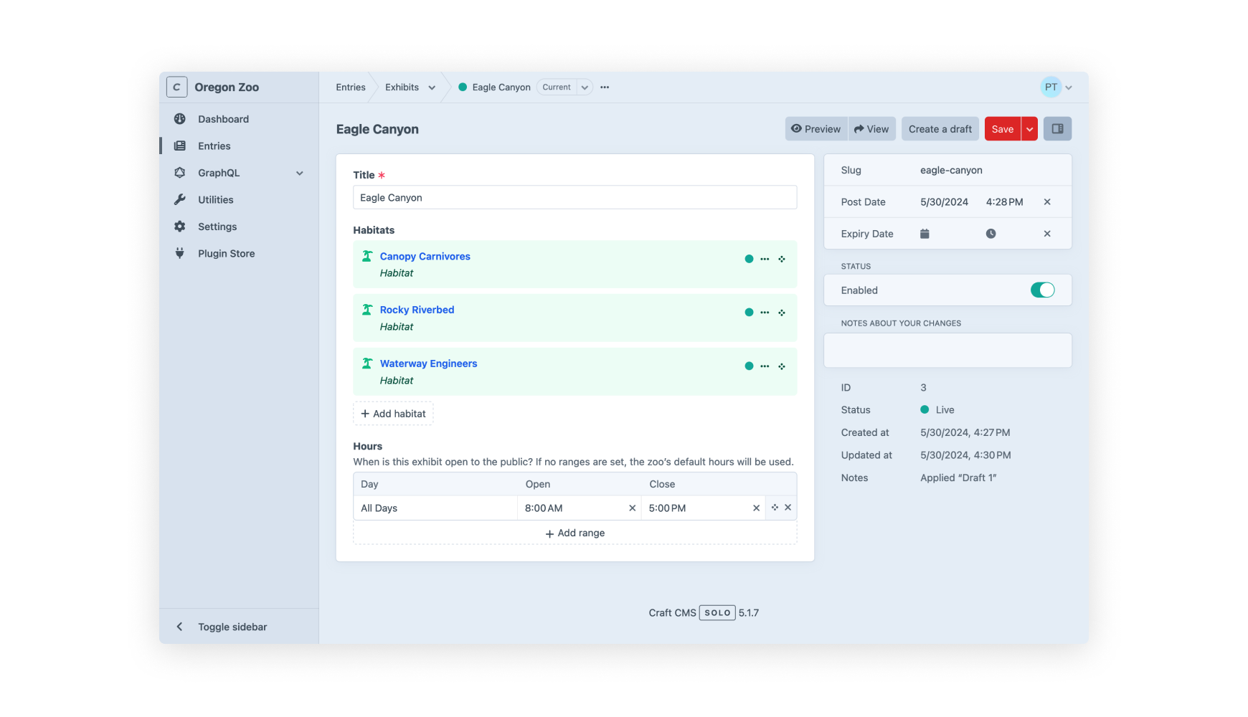This screenshot has height=717, width=1248.
Task: Set an expiry time via the clock icon
Action: 991,233
